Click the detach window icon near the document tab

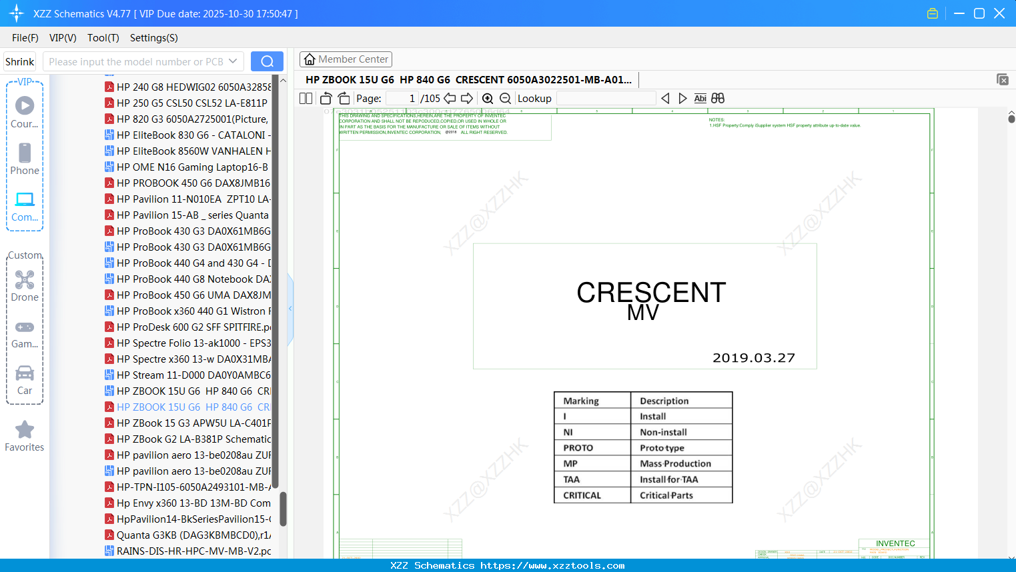click(x=1003, y=79)
